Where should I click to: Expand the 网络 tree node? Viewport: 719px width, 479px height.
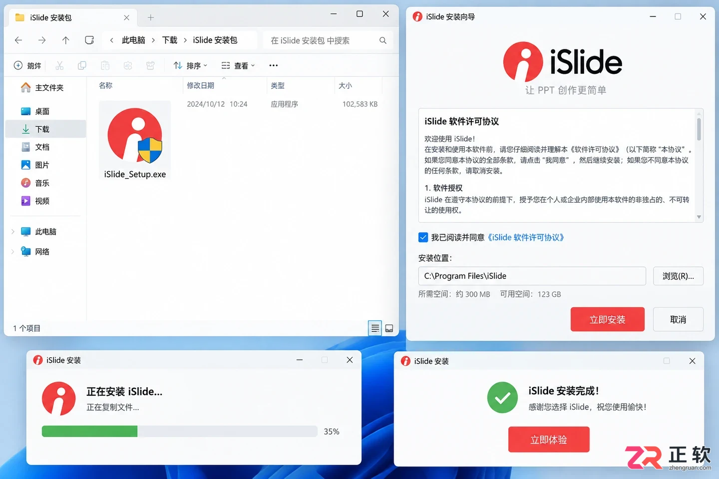click(12, 251)
